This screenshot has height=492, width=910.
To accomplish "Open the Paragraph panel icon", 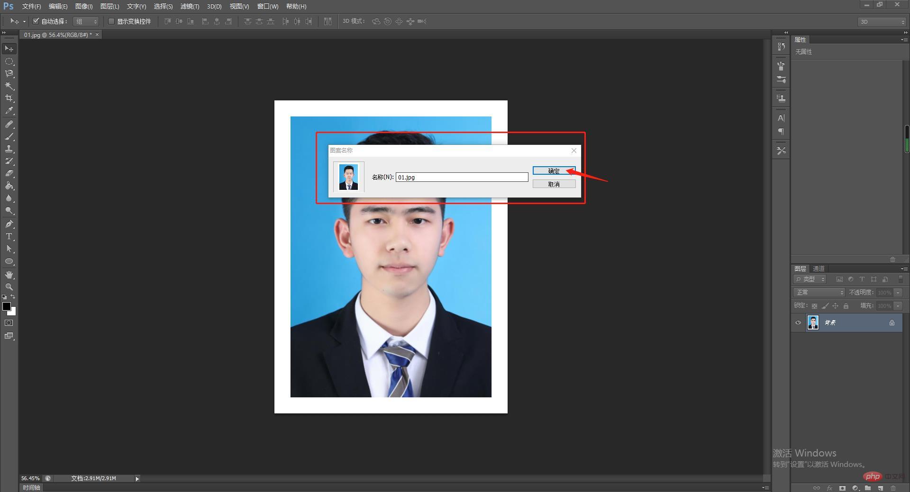I will 781,132.
